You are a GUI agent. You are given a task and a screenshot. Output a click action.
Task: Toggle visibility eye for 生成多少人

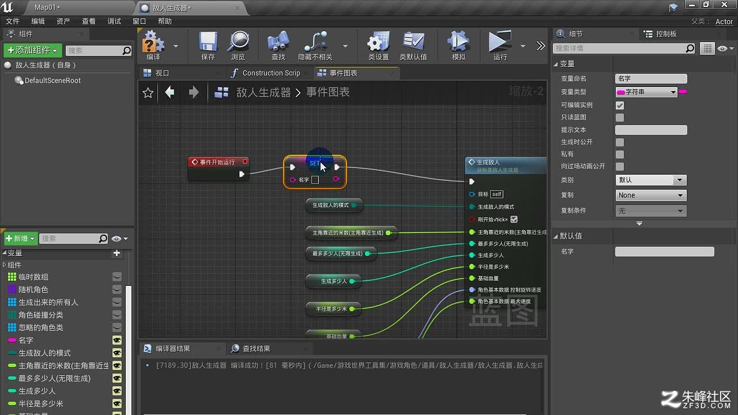117,391
